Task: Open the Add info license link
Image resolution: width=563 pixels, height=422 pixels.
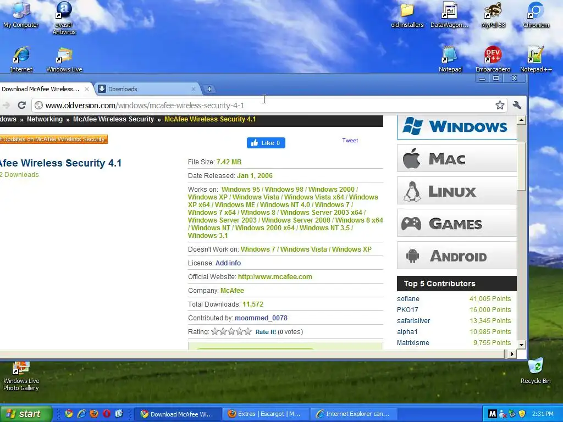Action: point(228,263)
